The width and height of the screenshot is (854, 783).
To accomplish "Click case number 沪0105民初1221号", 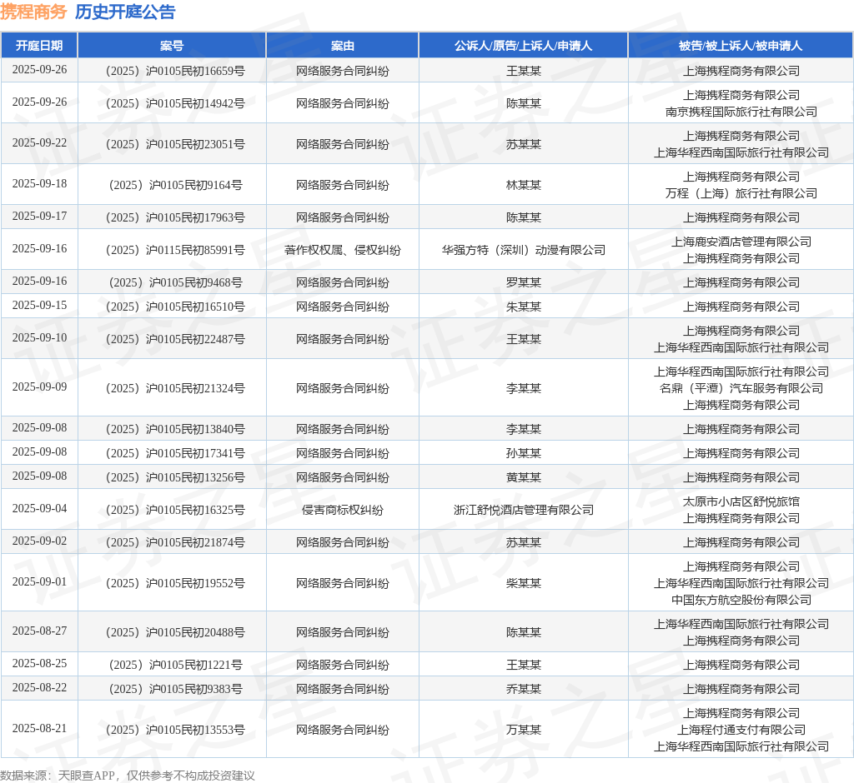I will pyautogui.click(x=175, y=665).
